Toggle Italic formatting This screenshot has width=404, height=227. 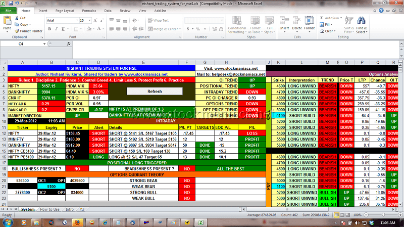coord(56,29)
